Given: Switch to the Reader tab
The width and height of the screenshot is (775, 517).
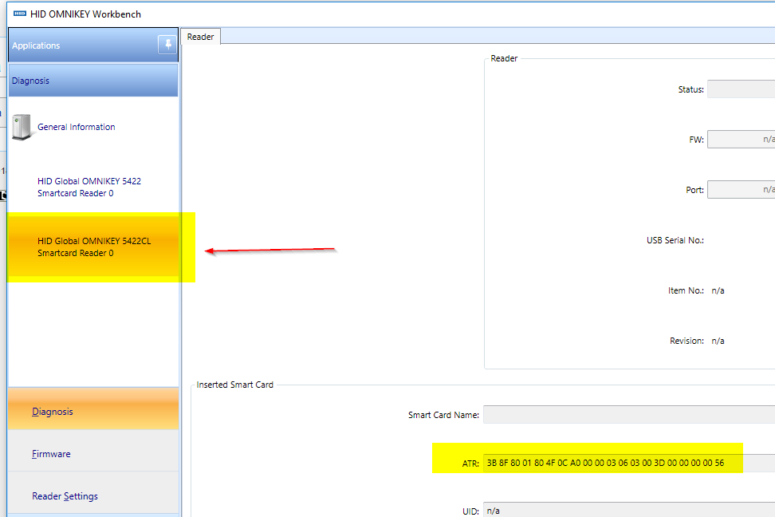Looking at the screenshot, I should [200, 37].
